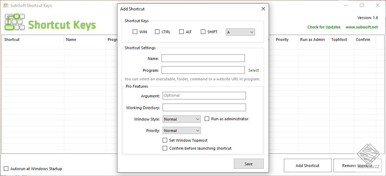Enable the WIN modifier checkbox
This screenshot has height=176, width=386.
[x=135, y=32]
